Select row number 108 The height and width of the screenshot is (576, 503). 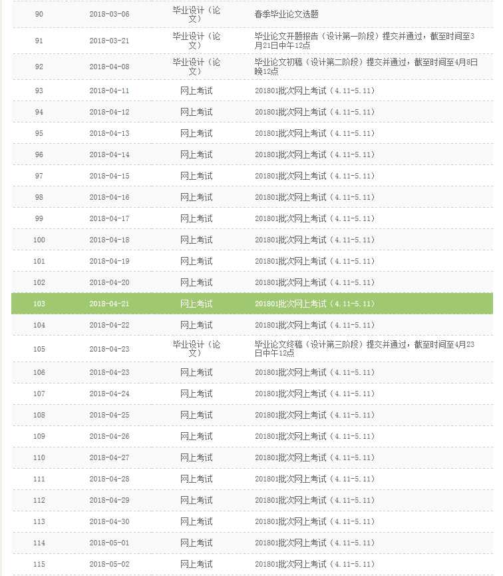tap(39, 415)
